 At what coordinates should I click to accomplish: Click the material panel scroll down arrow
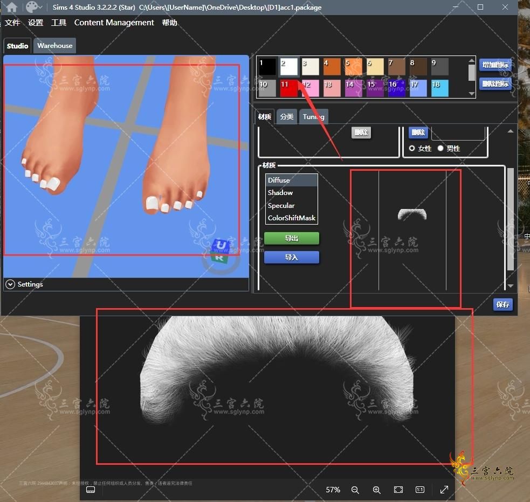[x=511, y=286]
